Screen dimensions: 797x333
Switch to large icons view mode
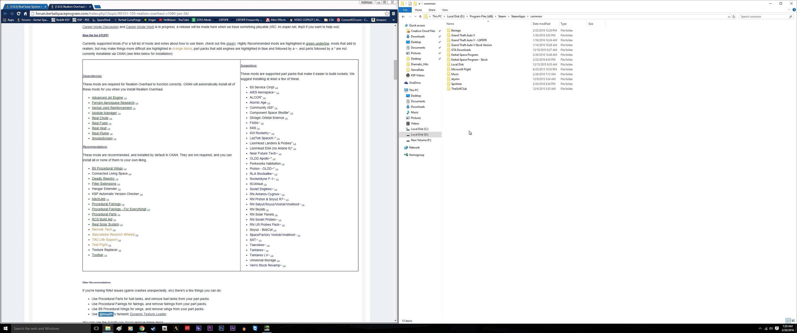click(x=793, y=321)
